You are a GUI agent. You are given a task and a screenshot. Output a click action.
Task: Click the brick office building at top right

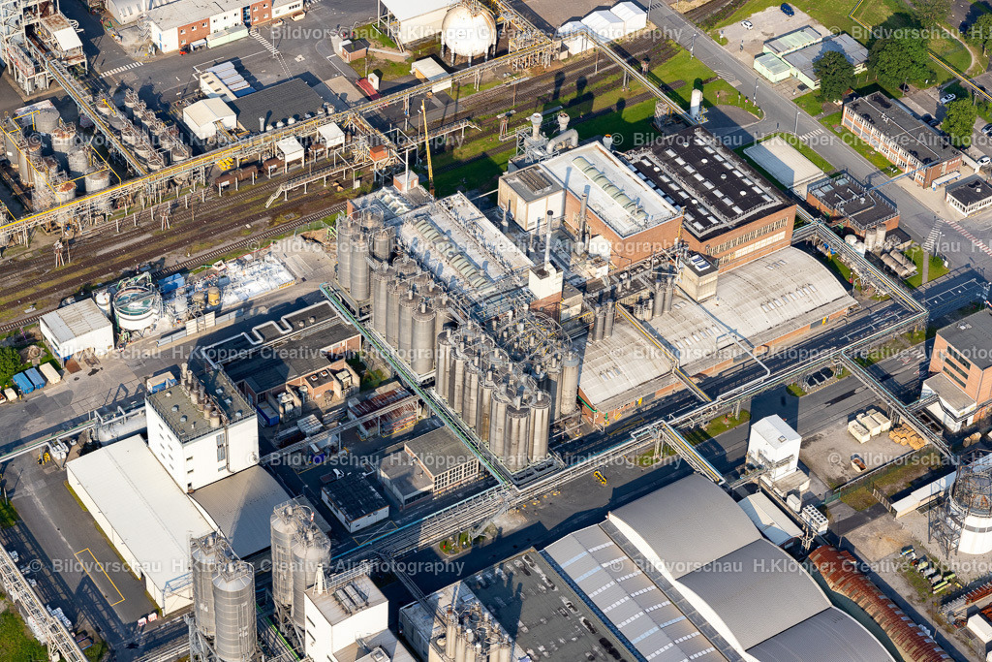pyautogui.click(x=901, y=138)
